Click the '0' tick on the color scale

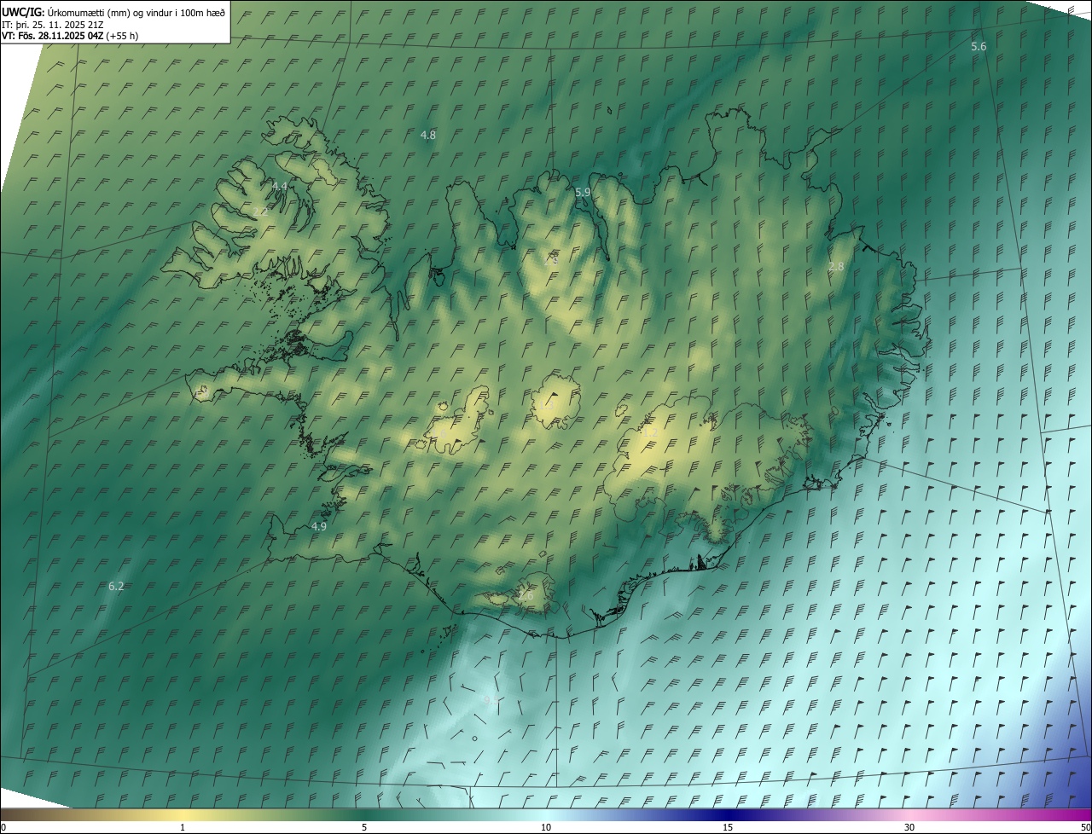3,827
